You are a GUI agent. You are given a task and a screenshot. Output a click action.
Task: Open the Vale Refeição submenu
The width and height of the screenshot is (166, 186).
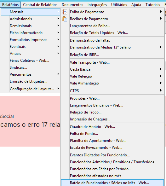click(x=112, y=76)
